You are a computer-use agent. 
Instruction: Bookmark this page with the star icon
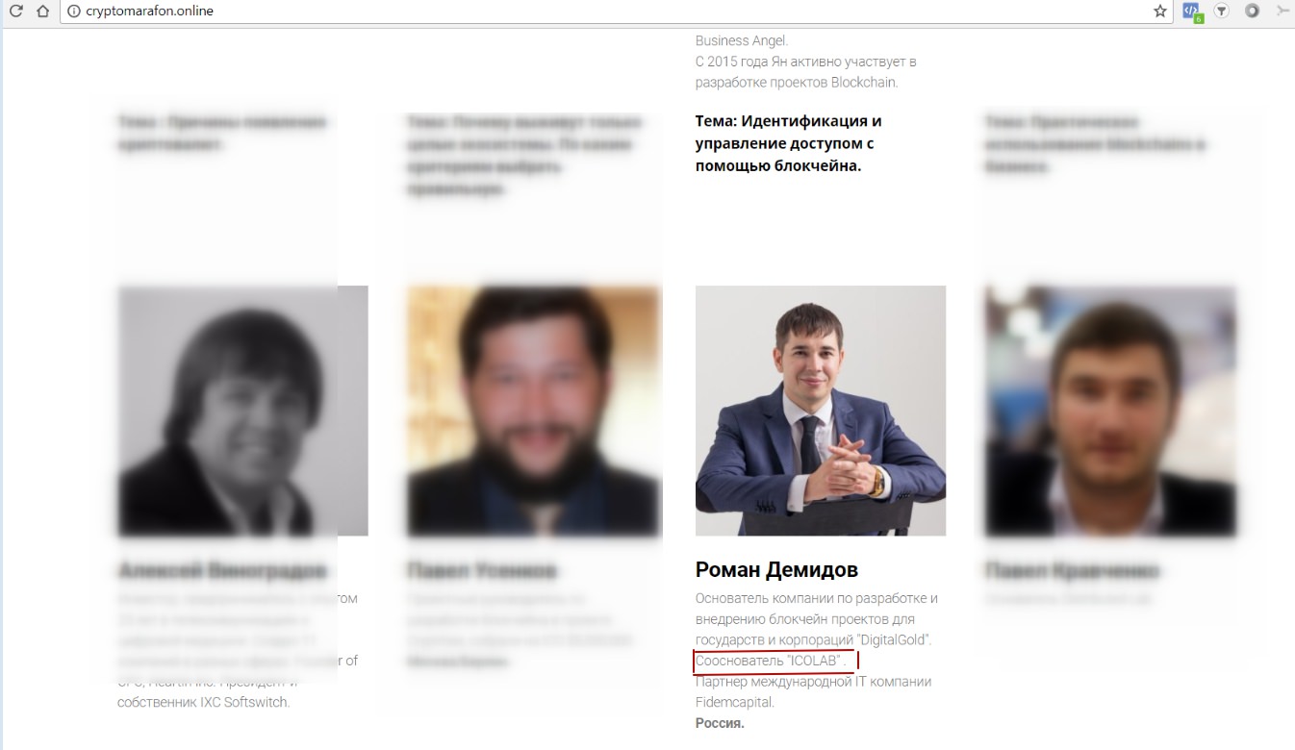(1160, 12)
